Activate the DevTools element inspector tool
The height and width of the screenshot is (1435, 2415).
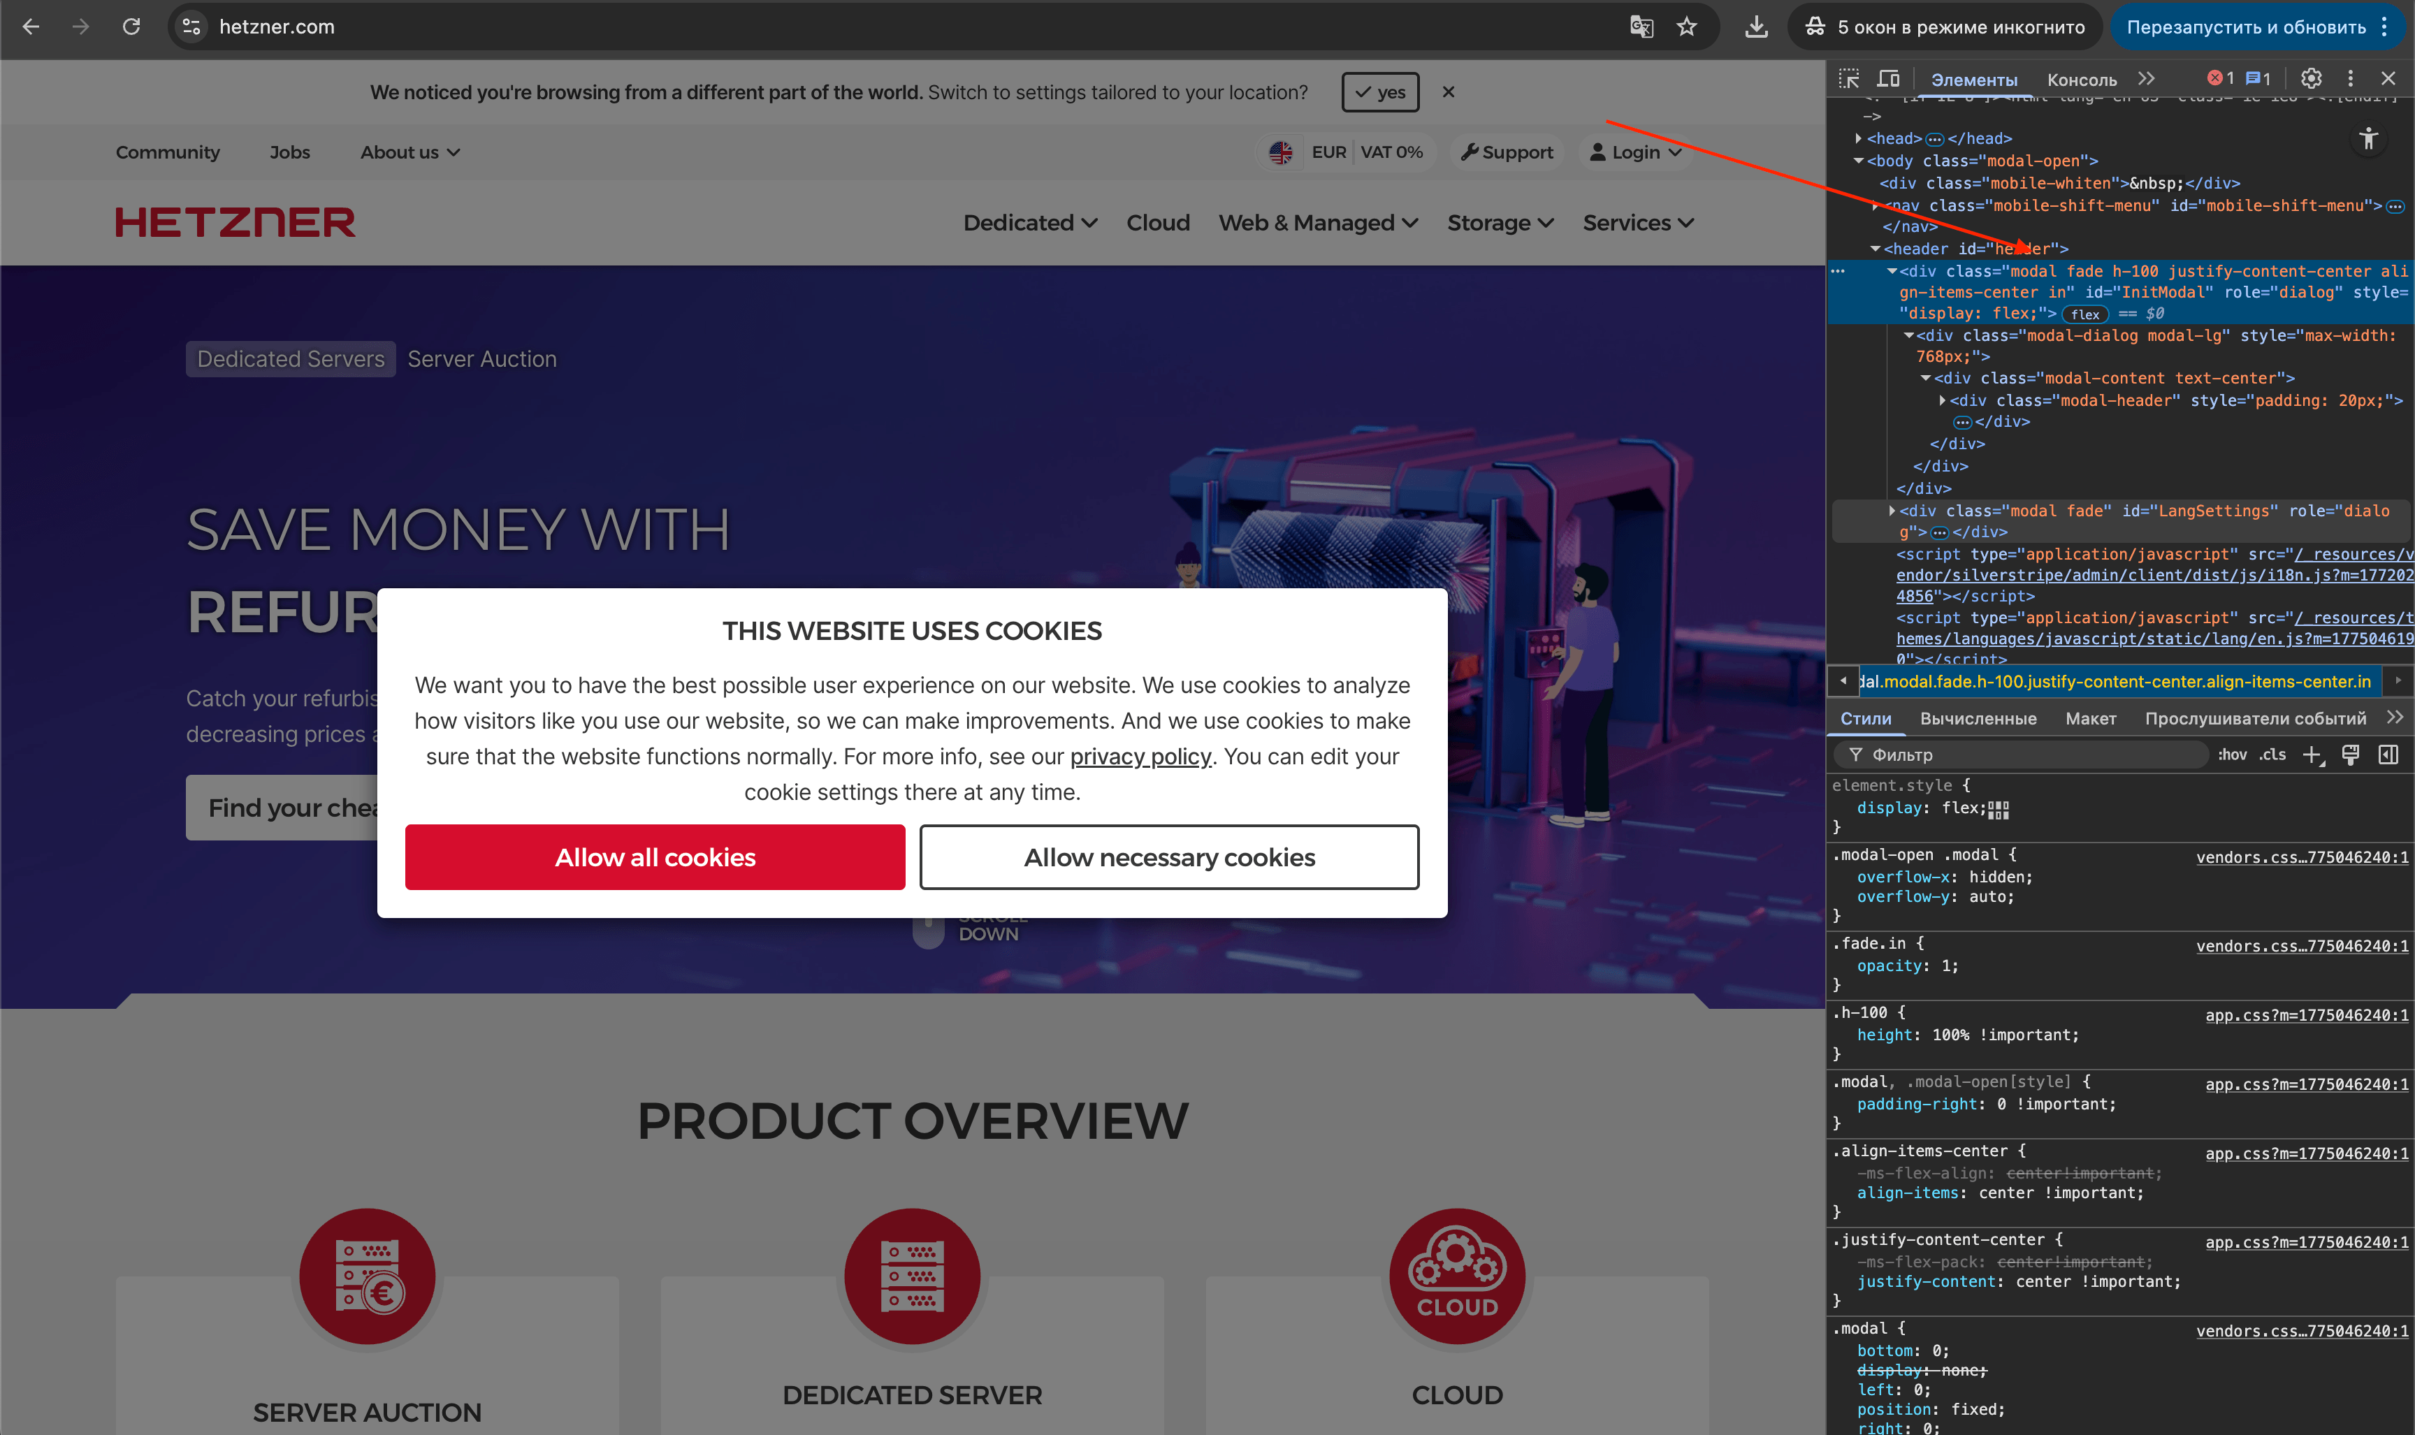[1849, 79]
